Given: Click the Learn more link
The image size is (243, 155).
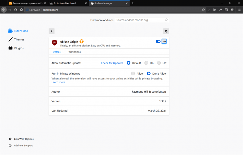Looking at the screenshot, I should 58,82.
